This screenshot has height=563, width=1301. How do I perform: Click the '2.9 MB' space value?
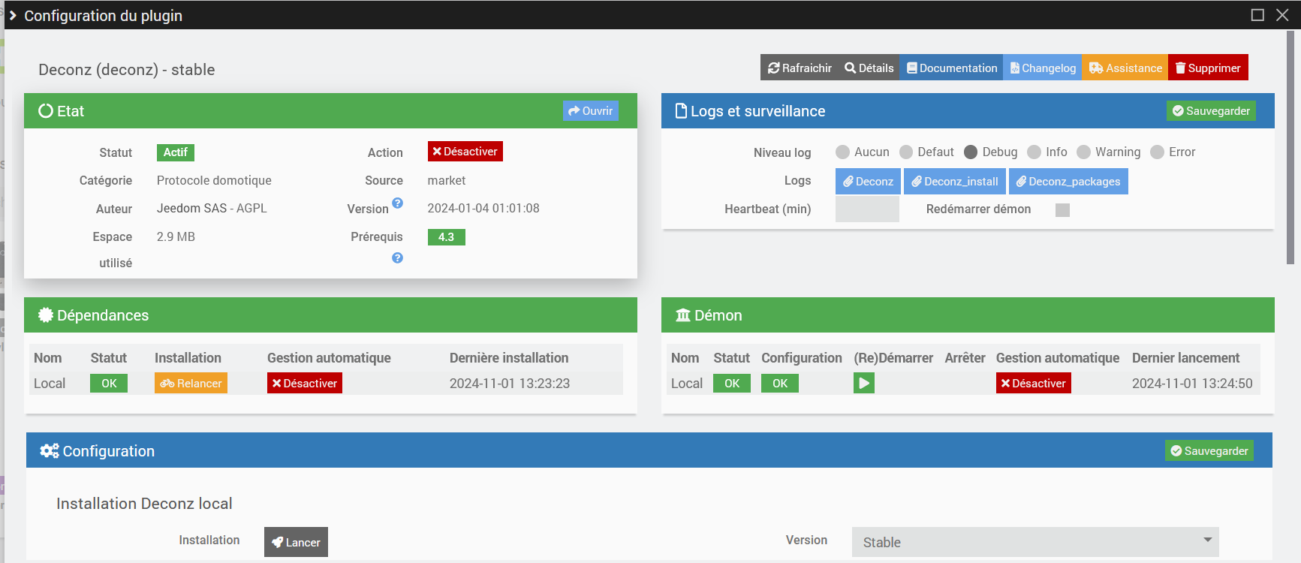[176, 237]
